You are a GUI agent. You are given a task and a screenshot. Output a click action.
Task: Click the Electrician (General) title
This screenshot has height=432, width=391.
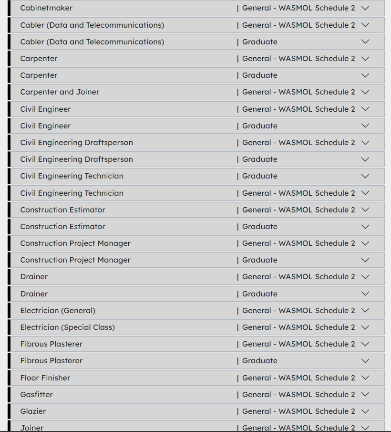[58, 311]
